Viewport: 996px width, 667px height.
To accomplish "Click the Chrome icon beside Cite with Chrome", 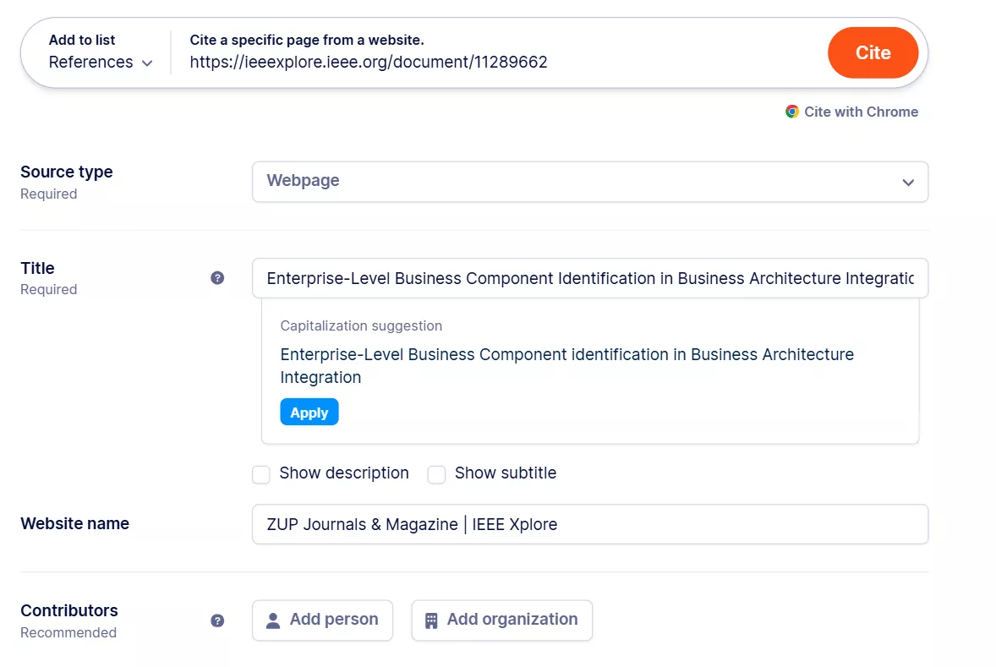I will pyautogui.click(x=792, y=111).
